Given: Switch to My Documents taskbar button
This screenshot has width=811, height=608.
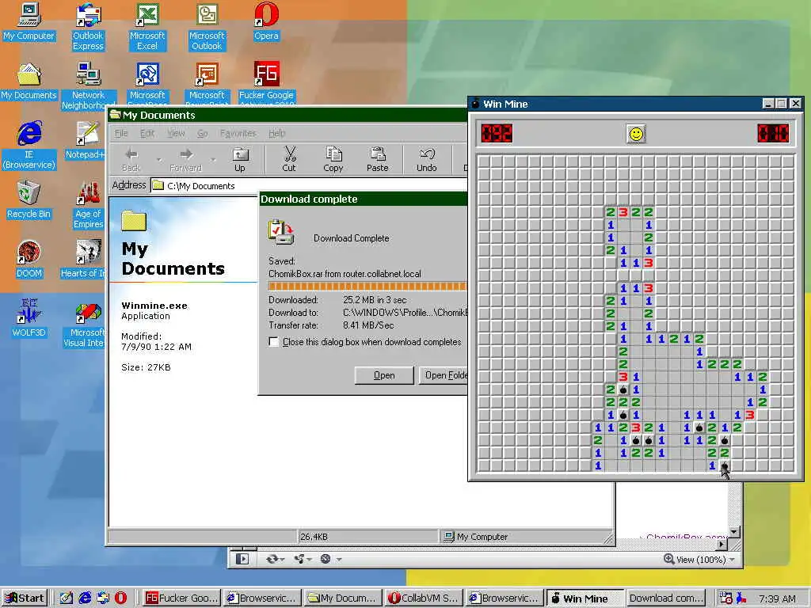Looking at the screenshot, I should 343,598.
